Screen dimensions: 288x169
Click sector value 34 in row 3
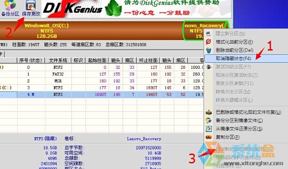[x=132, y=88]
